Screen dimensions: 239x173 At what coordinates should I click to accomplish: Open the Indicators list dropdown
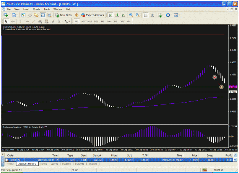(x=161, y=15)
